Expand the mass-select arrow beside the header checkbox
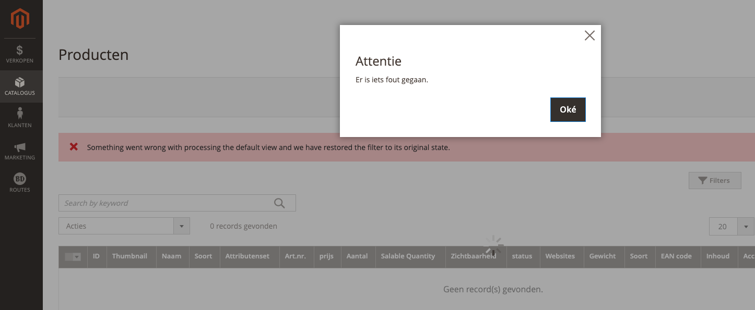The image size is (755, 310). pos(77,256)
